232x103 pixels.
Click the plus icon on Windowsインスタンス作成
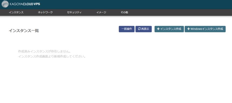(x=189, y=29)
